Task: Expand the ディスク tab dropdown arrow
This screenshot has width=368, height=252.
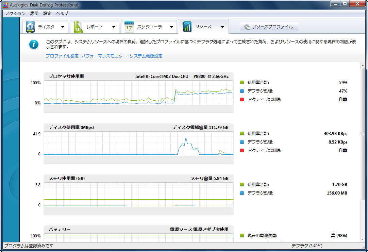Action: coord(63,27)
